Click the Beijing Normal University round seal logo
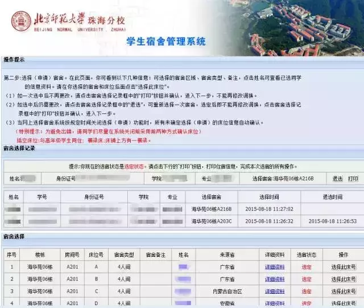Screen dimensions: 364x308 pyautogui.click(x=22, y=21)
